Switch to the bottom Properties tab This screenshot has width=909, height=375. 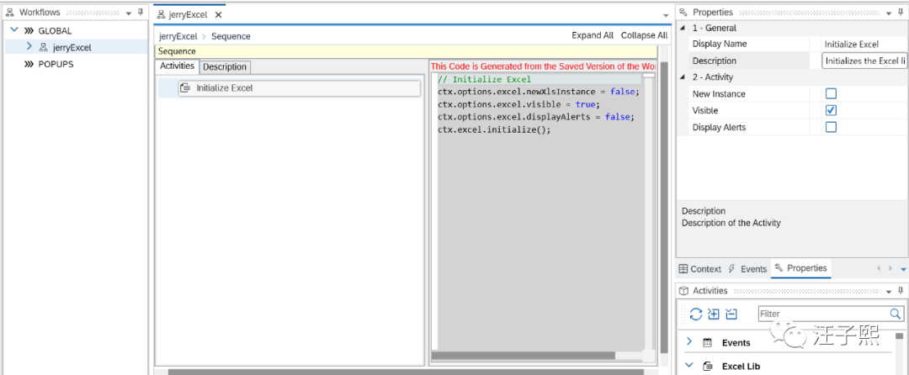800,268
